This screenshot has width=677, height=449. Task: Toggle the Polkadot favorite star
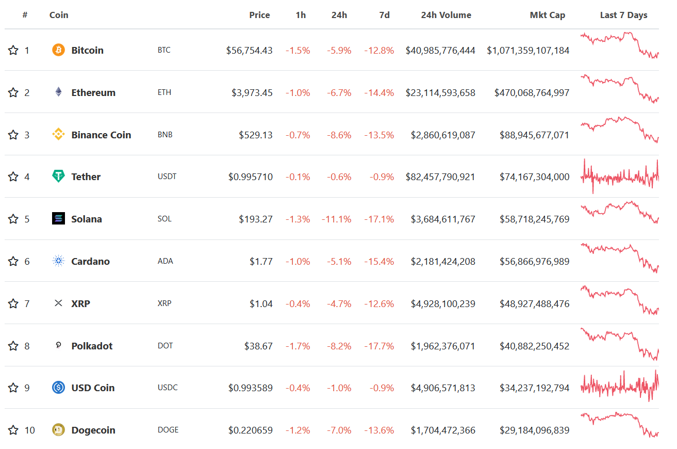13,346
